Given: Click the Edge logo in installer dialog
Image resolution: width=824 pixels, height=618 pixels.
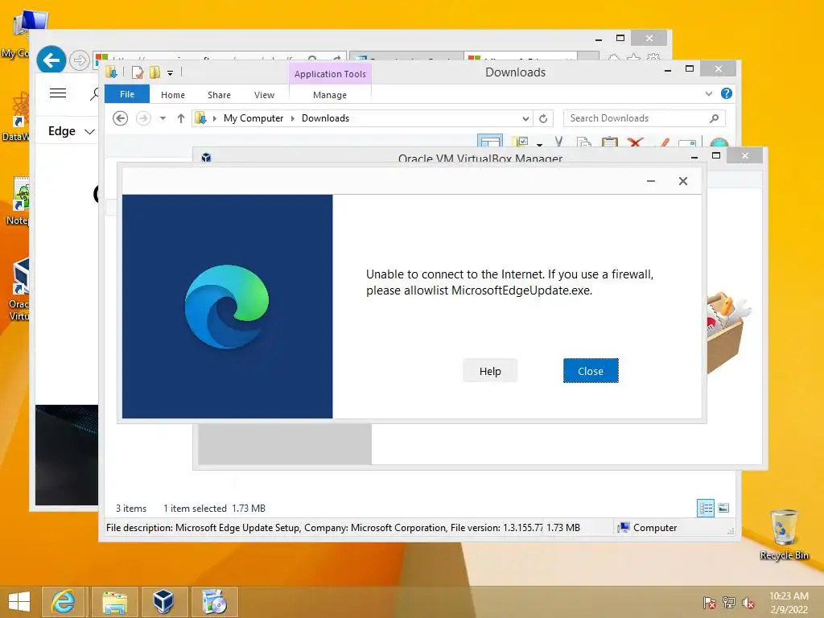Looking at the screenshot, I should click(227, 307).
